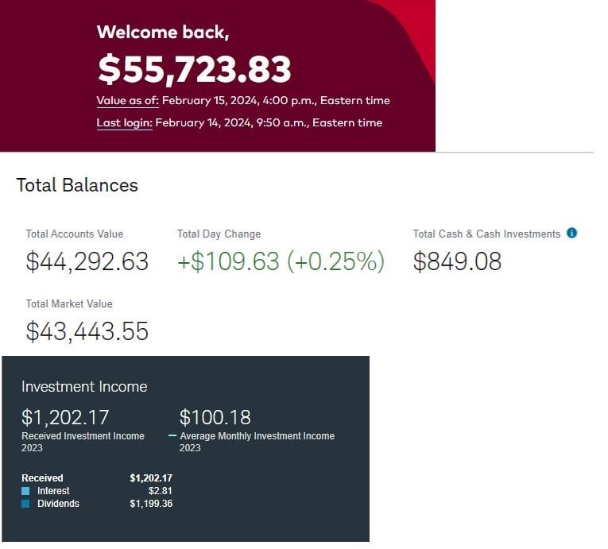The width and height of the screenshot is (608, 549).
Task: Click the Average Monthly Investment Income legend dash
Action: (x=172, y=436)
